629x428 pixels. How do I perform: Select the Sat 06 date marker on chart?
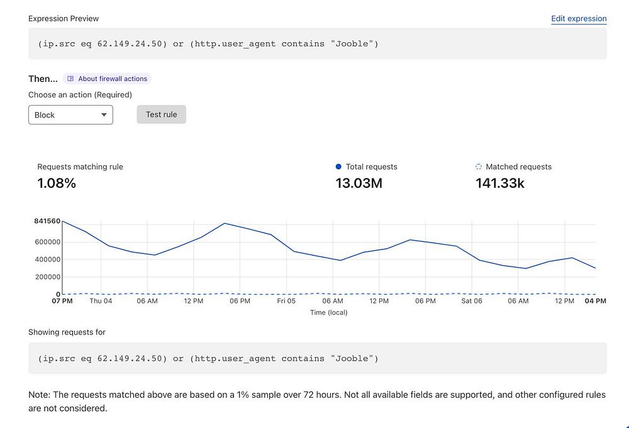tap(472, 301)
